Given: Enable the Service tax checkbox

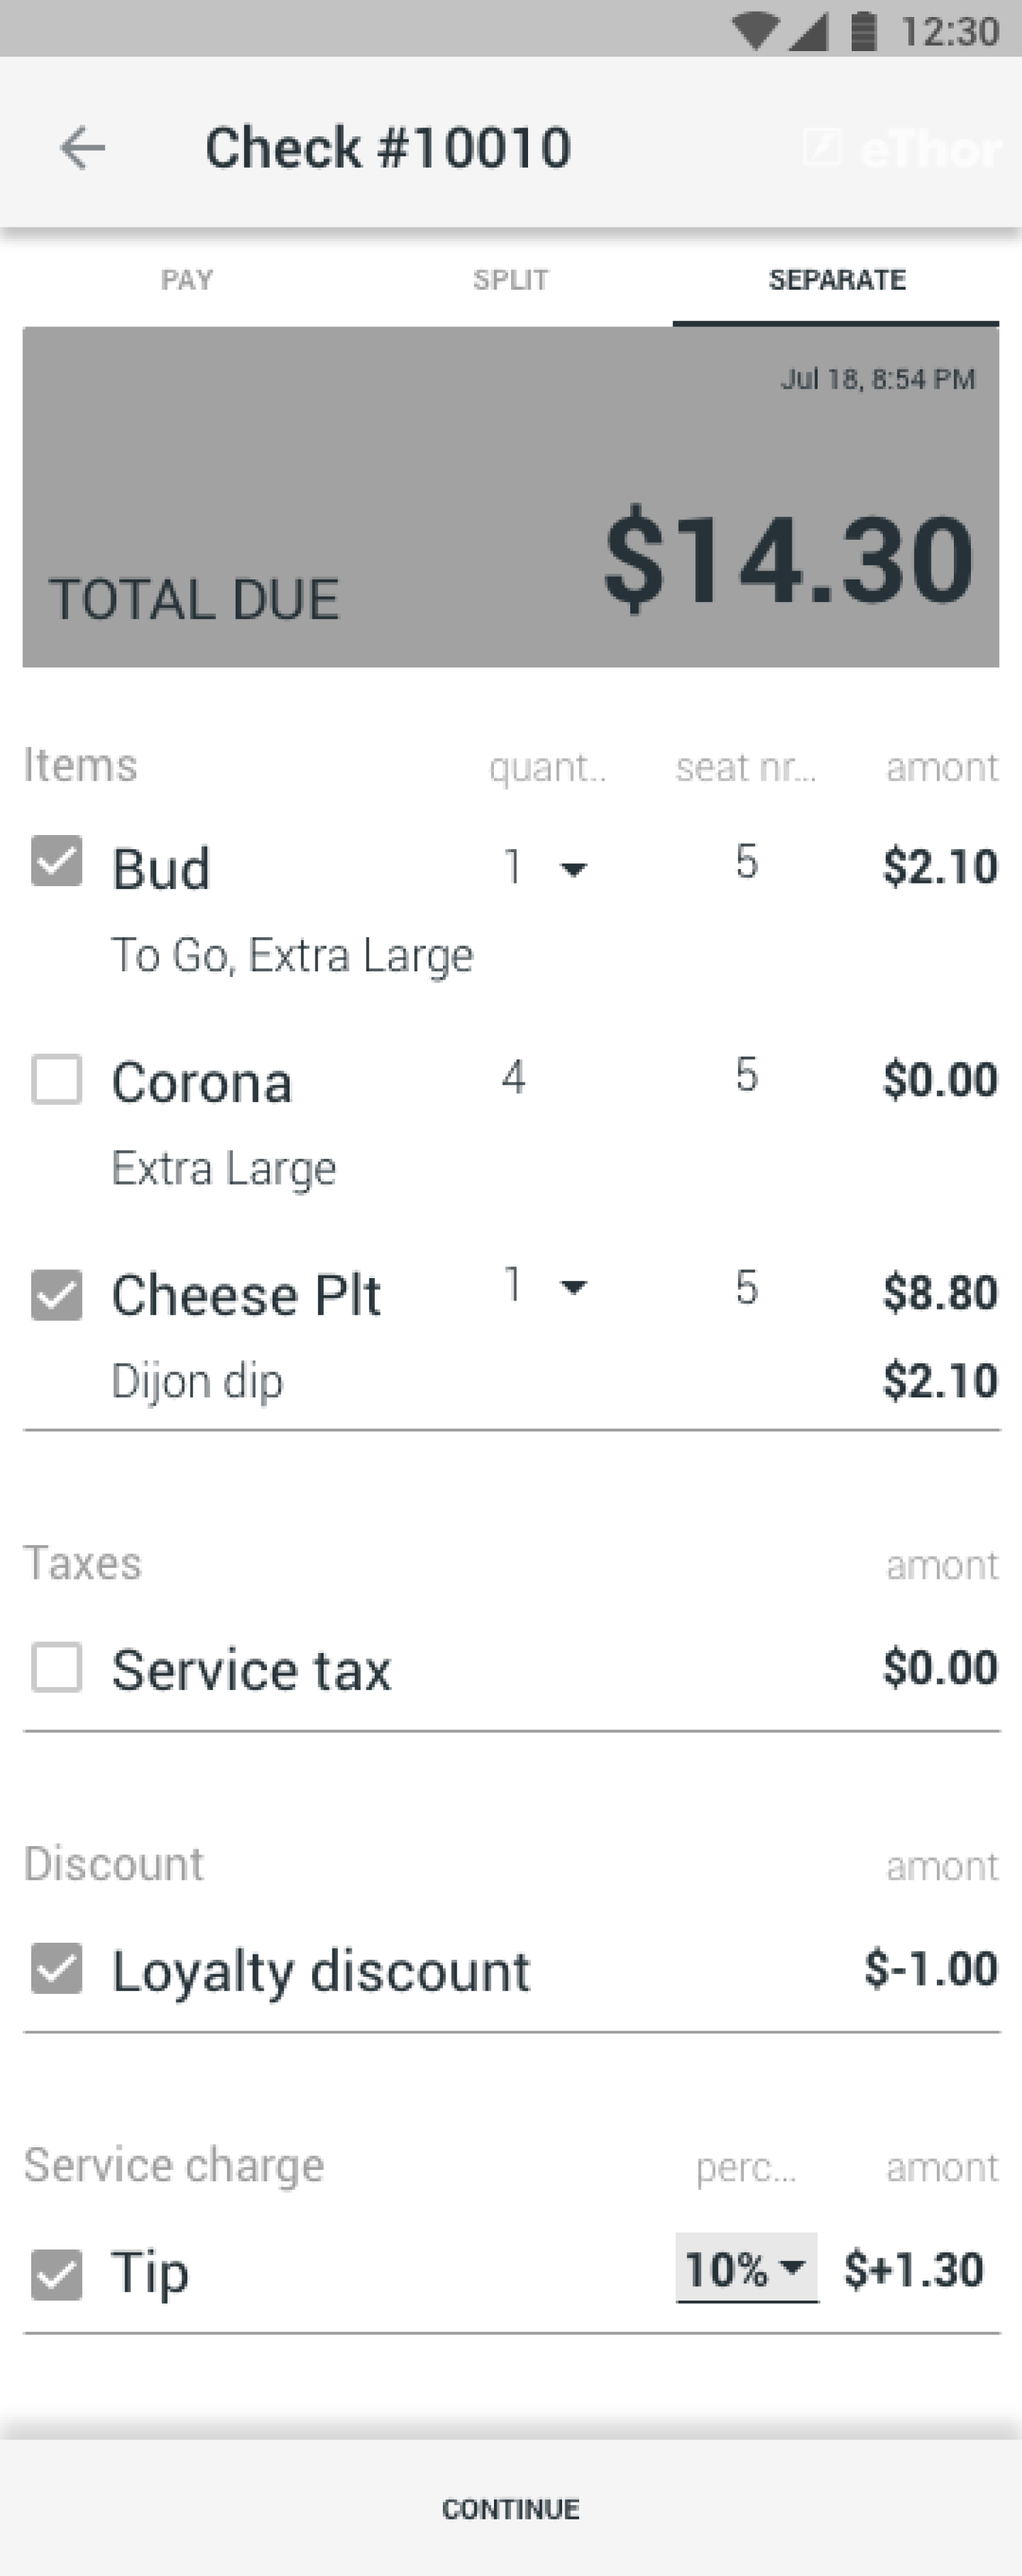Looking at the screenshot, I should pyautogui.click(x=56, y=1667).
